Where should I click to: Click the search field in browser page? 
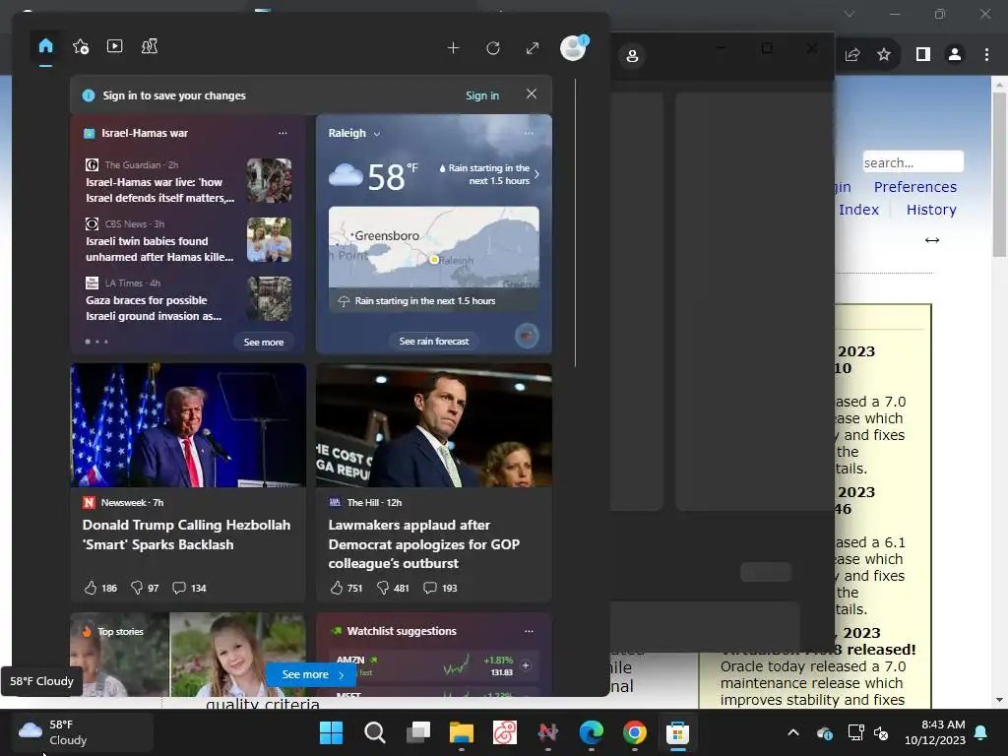tap(913, 162)
